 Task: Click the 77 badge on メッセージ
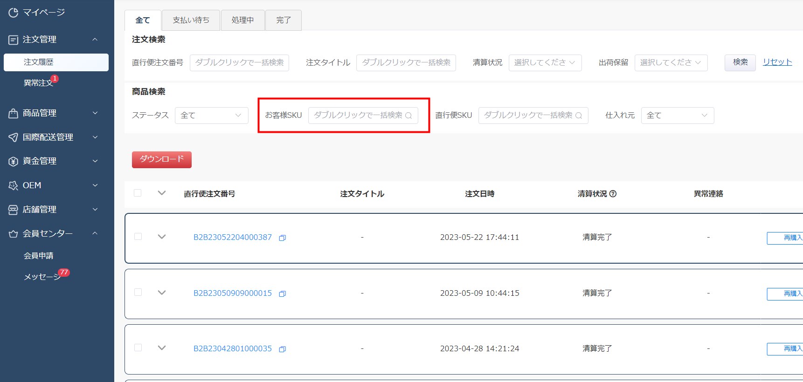[64, 273]
